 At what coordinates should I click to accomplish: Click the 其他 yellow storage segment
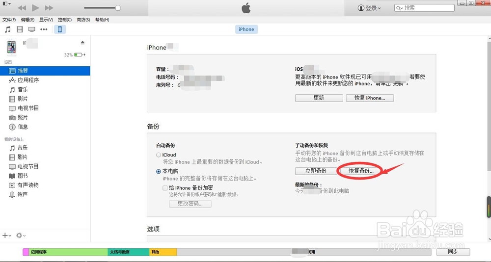[x=163, y=252]
